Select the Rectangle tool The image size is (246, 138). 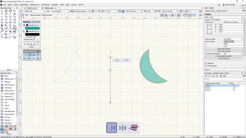10,17
